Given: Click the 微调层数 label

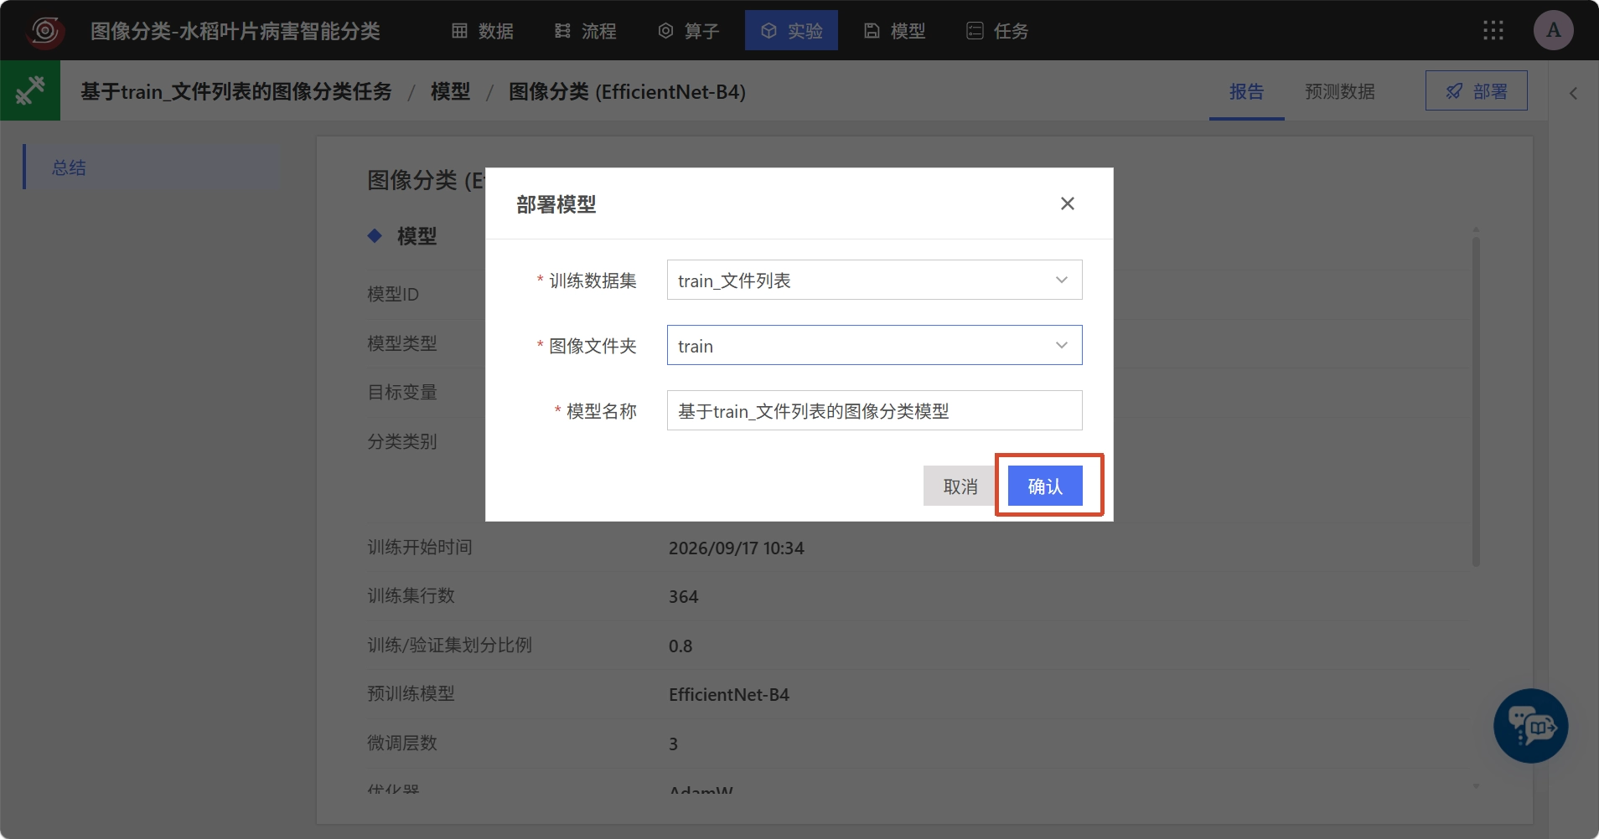Looking at the screenshot, I should point(402,743).
